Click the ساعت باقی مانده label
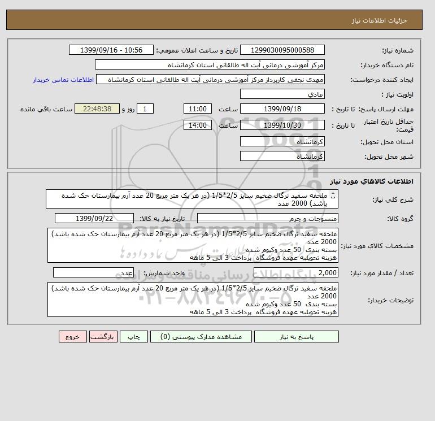Viewport: 435px width, 421px height. point(46,109)
